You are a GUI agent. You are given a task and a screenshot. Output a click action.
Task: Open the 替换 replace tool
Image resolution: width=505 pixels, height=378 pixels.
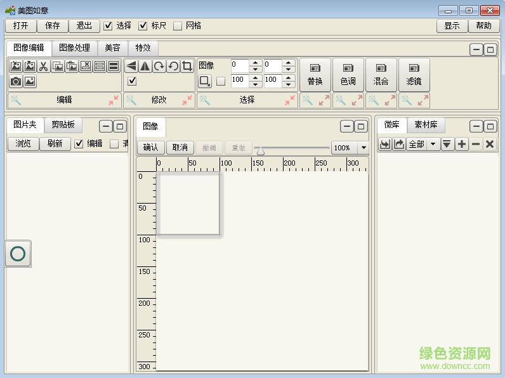(x=315, y=75)
